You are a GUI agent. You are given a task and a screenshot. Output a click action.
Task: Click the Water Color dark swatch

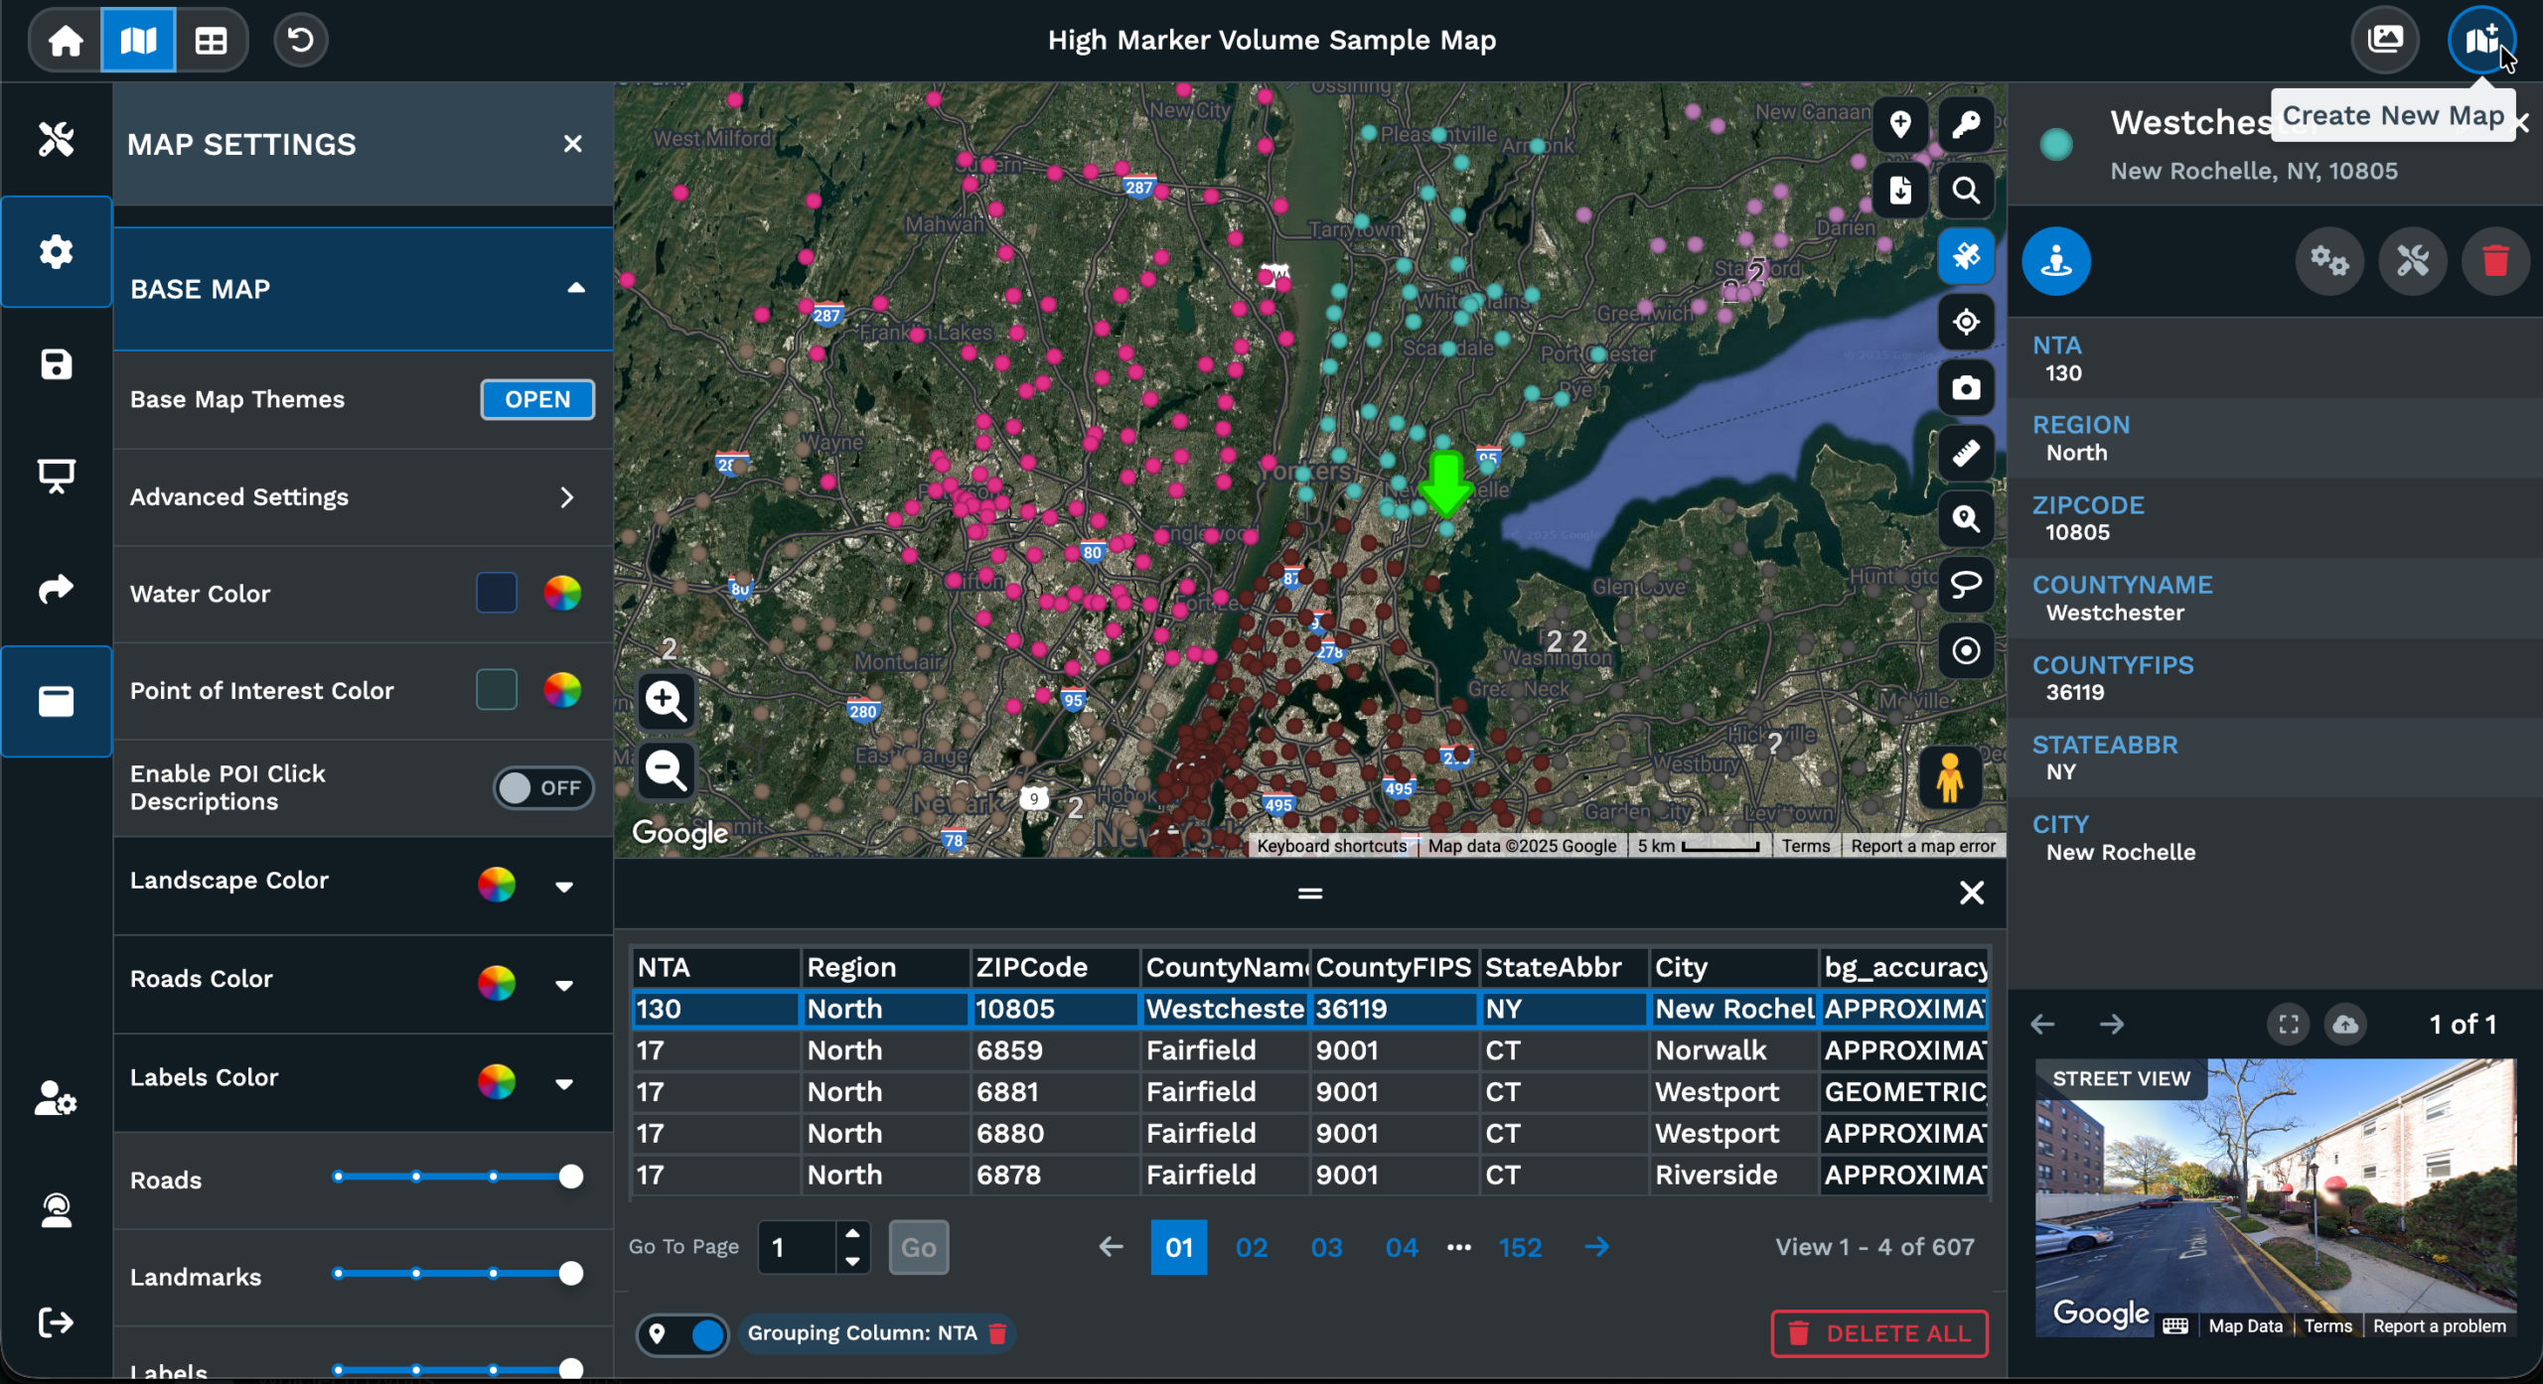497,594
